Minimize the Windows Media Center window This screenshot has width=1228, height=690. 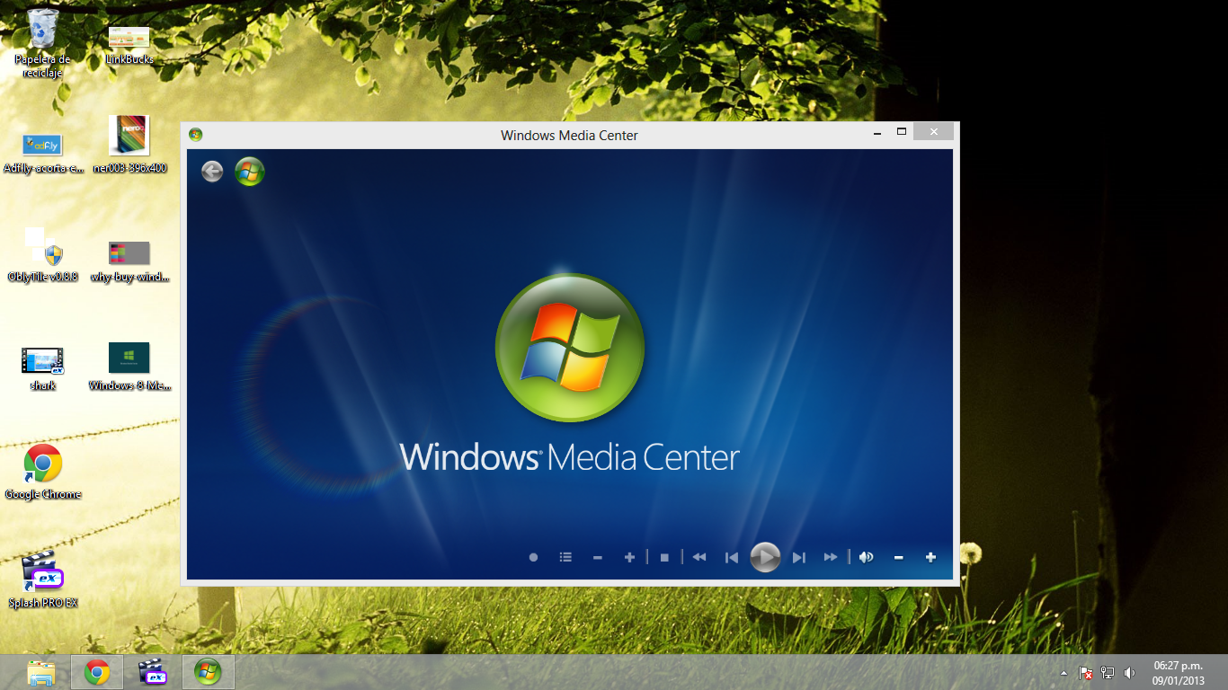(877, 132)
